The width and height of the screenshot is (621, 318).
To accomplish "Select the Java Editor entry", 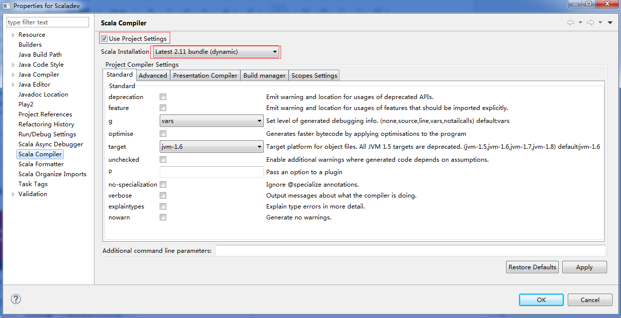I will pos(34,85).
